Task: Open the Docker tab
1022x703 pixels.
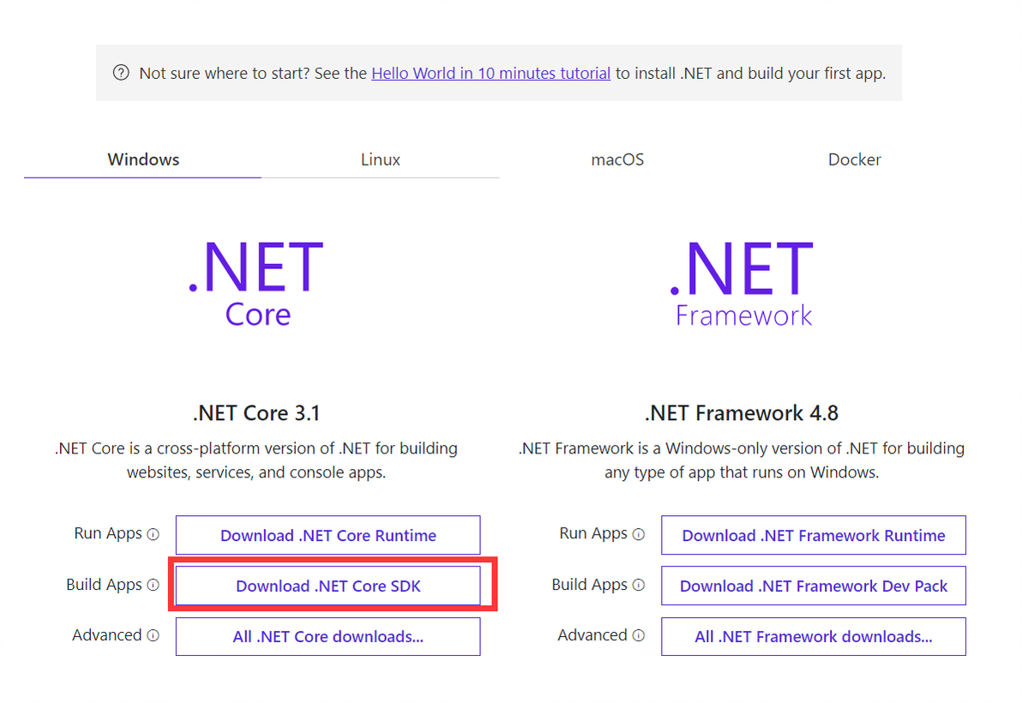Action: pyautogui.click(x=854, y=159)
